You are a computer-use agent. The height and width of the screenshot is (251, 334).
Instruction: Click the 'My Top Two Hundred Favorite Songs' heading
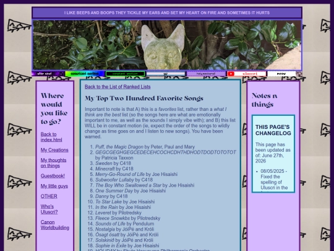click(x=144, y=98)
